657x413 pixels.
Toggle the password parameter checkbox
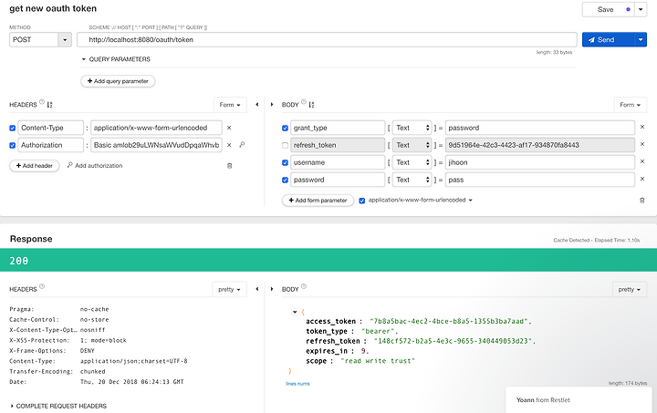click(x=285, y=180)
